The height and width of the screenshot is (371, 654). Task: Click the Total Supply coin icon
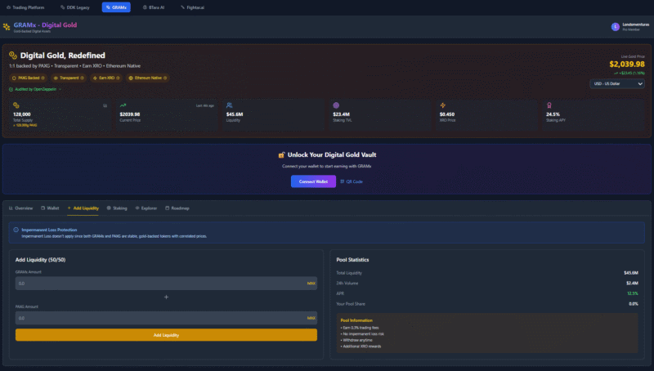pos(15,105)
